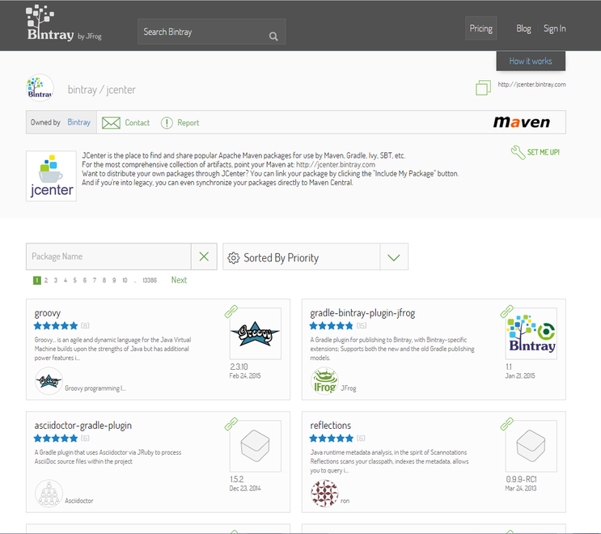Screen dimensions: 601x534
Task: Click the Contact envelope icon
Action: click(111, 123)
